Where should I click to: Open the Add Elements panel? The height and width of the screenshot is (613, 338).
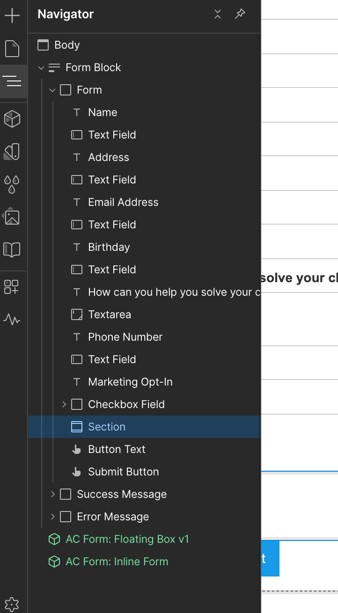13,15
